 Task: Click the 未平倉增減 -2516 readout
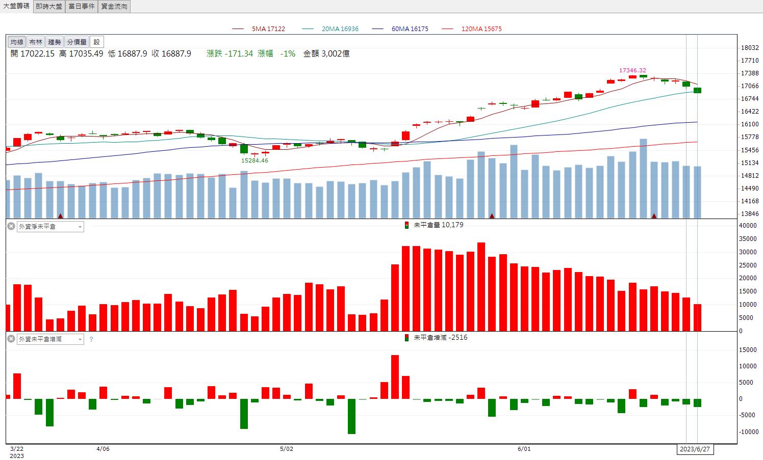(x=441, y=337)
